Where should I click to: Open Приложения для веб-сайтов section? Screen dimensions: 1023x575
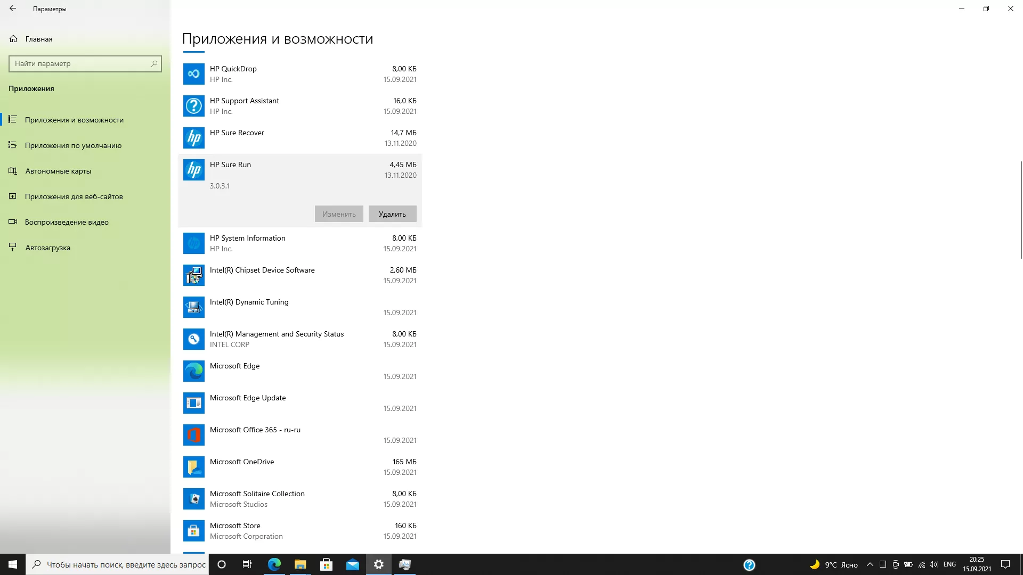tap(74, 196)
